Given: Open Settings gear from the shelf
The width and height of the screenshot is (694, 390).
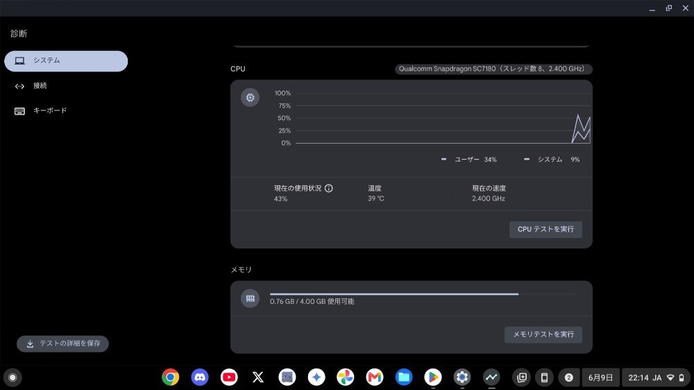Looking at the screenshot, I should click(462, 378).
